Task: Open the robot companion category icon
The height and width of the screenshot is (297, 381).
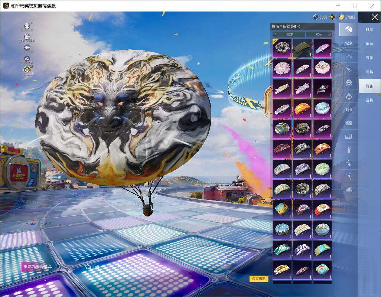Action: pos(349,96)
